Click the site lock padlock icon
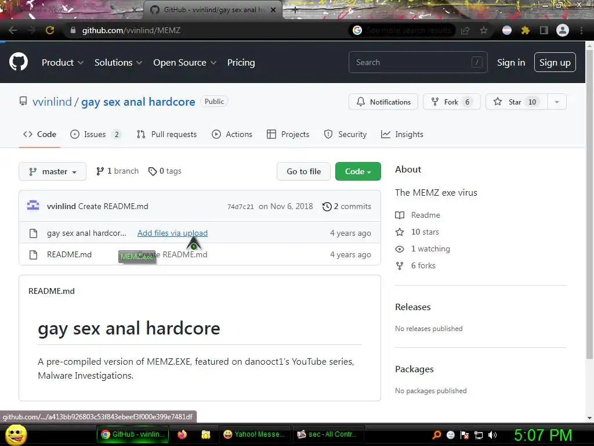Viewport: 594px width, 446px height. click(x=73, y=30)
